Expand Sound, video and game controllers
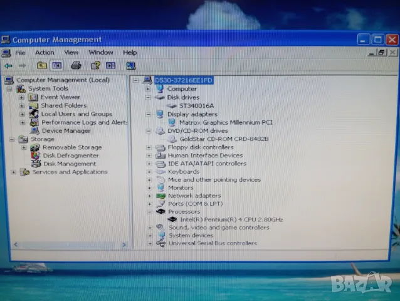400x301 pixels. pos(150,228)
